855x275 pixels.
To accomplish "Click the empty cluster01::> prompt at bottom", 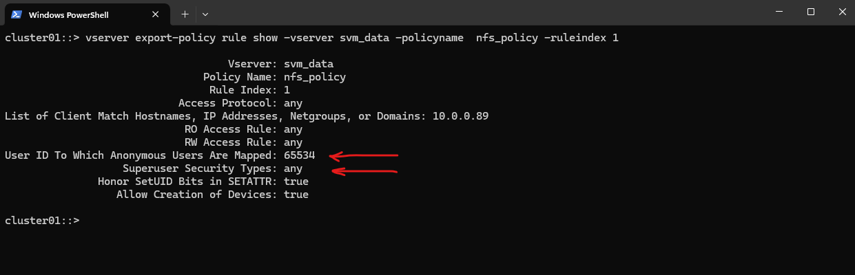I will point(42,221).
